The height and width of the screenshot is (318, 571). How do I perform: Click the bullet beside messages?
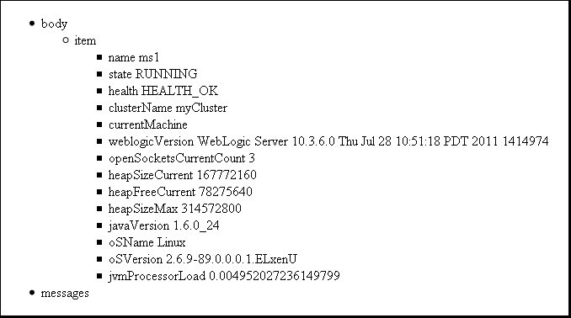(32, 293)
